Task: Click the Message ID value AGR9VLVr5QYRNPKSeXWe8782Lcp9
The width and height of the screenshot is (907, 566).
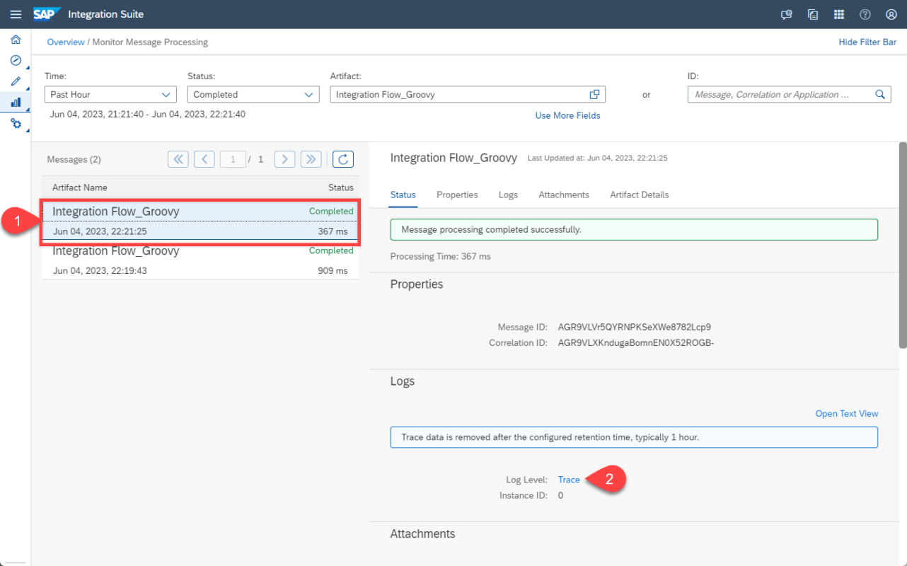Action: [635, 327]
